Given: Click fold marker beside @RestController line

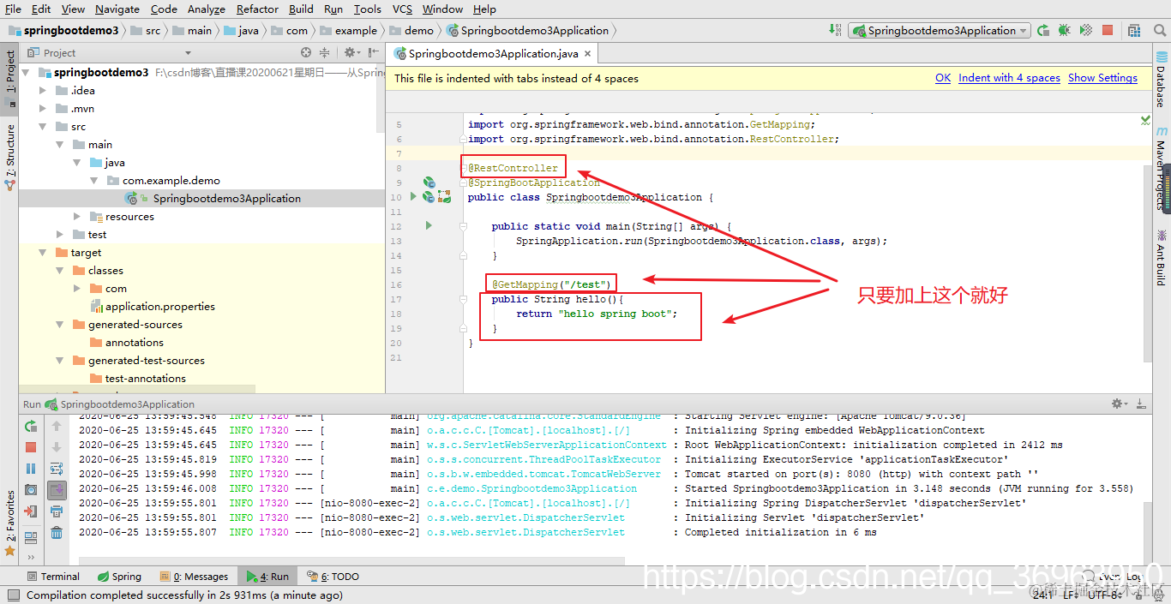Looking at the screenshot, I should 465,168.
